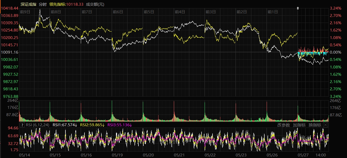Click the 05/22 date on the time axis
The image size is (347, 158).
[x=210, y=155]
